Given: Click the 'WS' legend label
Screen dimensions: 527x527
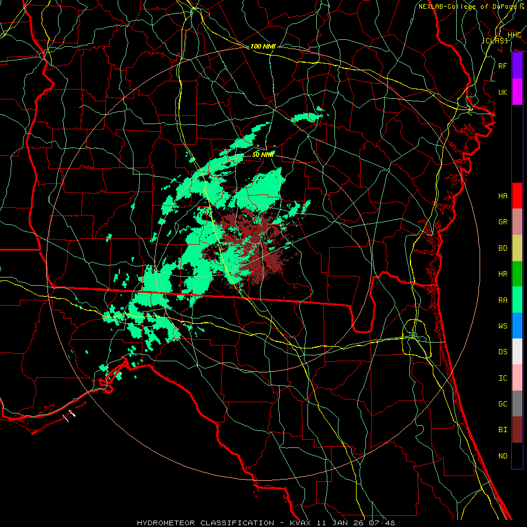Looking at the screenshot, I should click(x=503, y=326).
